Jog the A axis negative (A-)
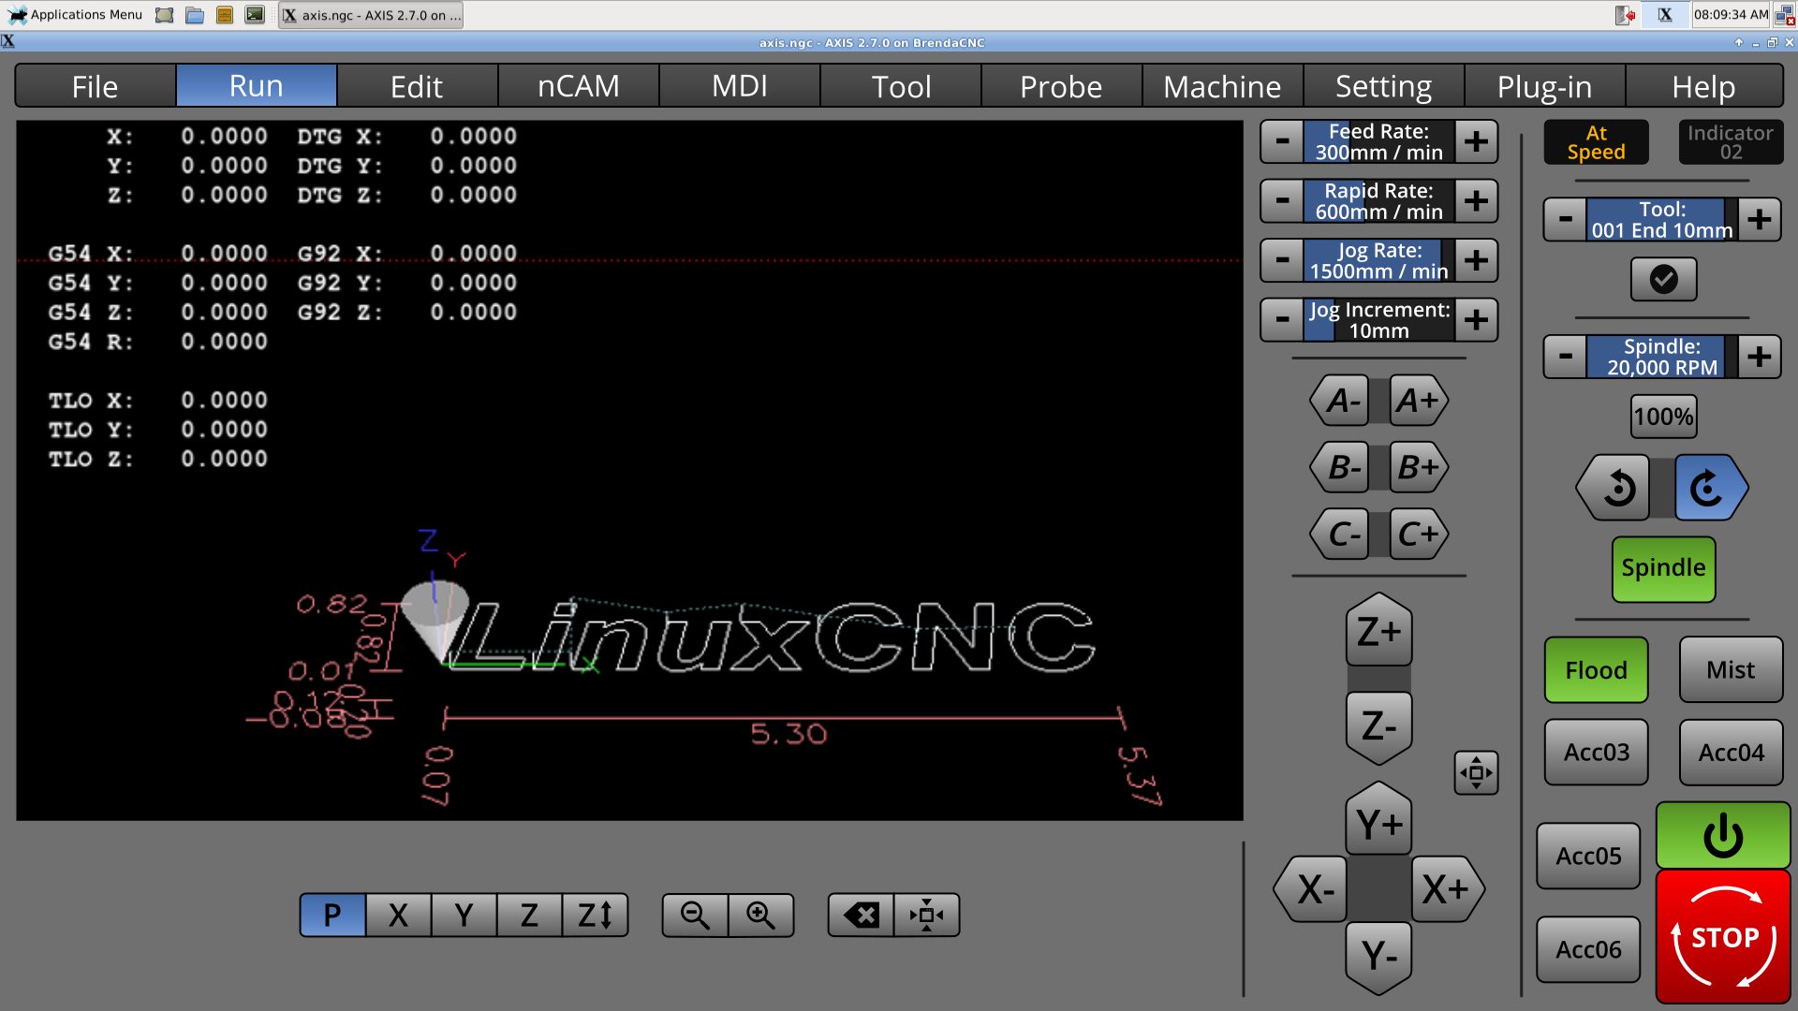The image size is (1798, 1011). [1340, 401]
